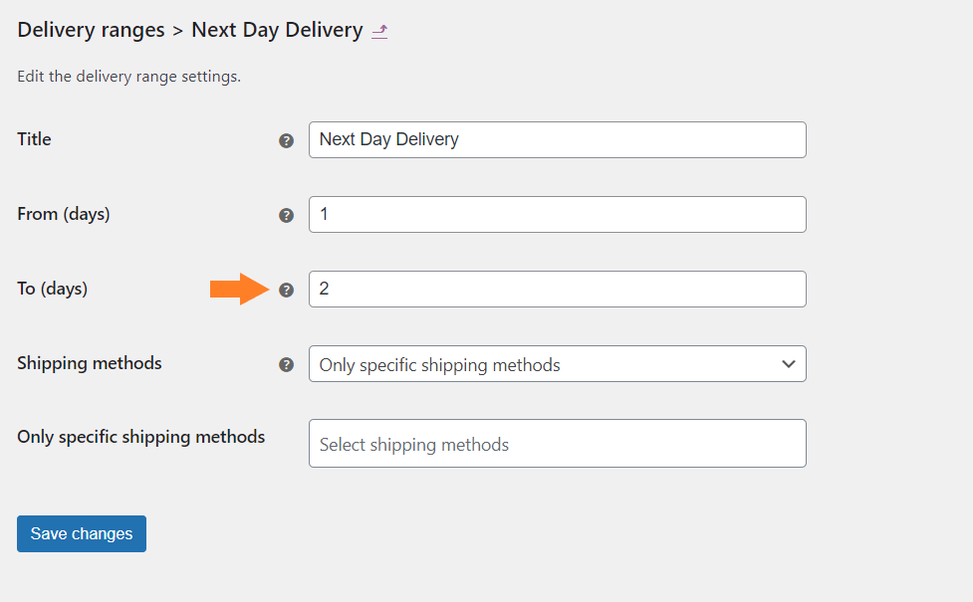The height and width of the screenshot is (602, 973).
Task: Click the Only specific shipping methods label
Action: (x=140, y=437)
